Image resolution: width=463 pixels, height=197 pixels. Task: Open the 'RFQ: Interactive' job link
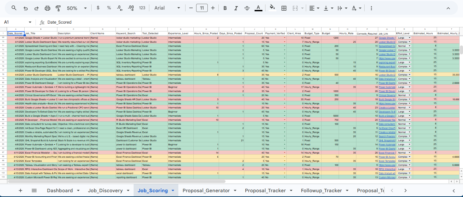click(x=387, y=169)
